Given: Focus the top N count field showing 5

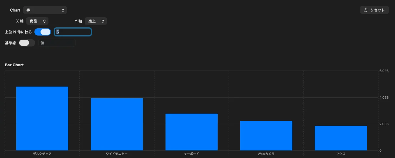Looking at the screenshot, I should tap(73, 32).
